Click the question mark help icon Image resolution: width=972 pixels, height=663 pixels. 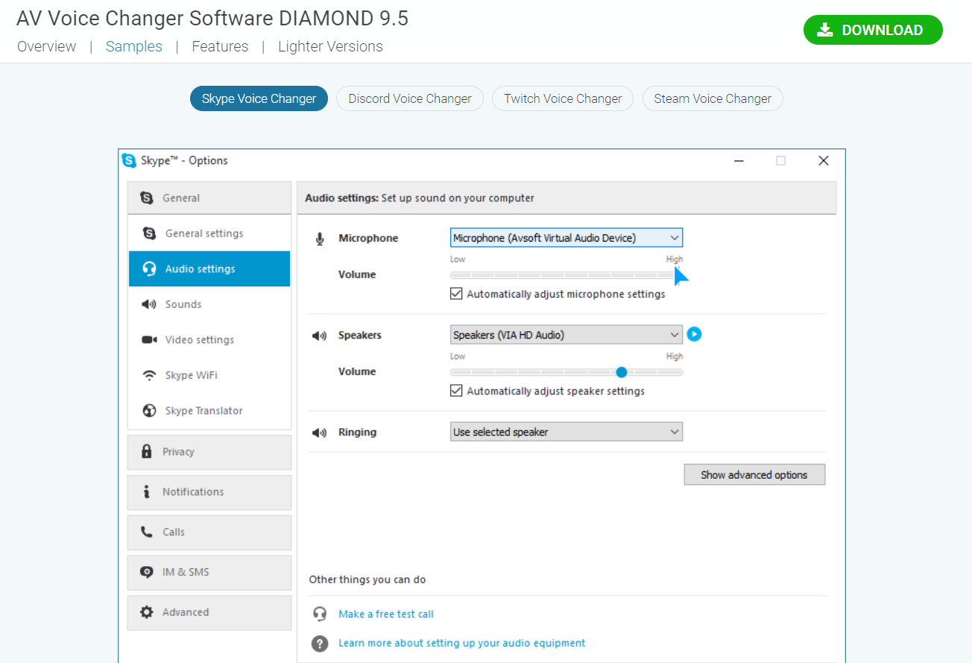[320, 643]
